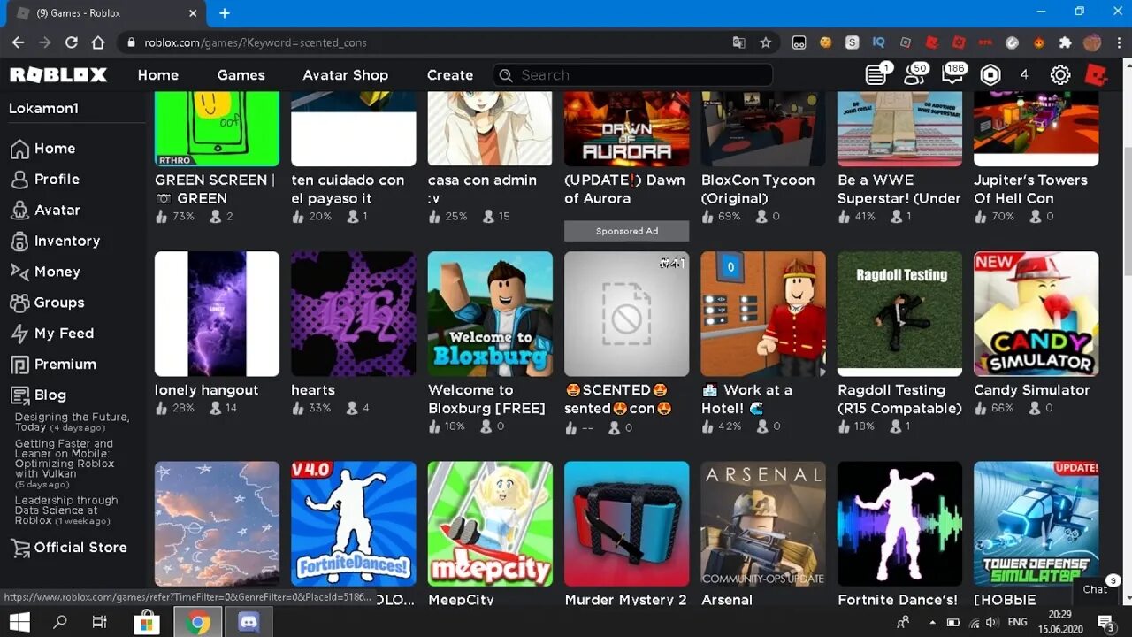1132x637 pixels.
Task: Click 'ten cuidado con el payaso it' title
Action: coord(348,189)
